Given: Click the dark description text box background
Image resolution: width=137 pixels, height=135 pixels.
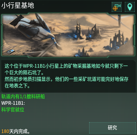Looking at the screenshot, I should (68, 76).
